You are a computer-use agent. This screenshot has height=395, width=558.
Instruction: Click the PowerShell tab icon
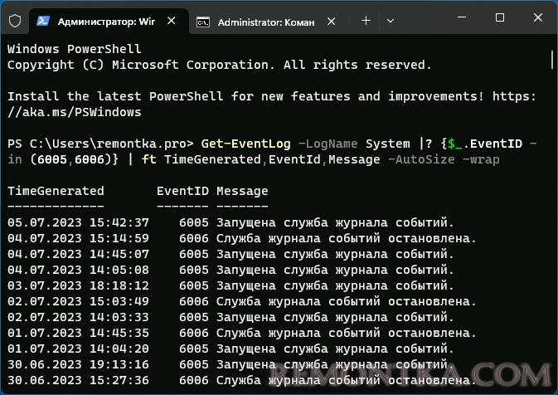click(x=43, y=21)
